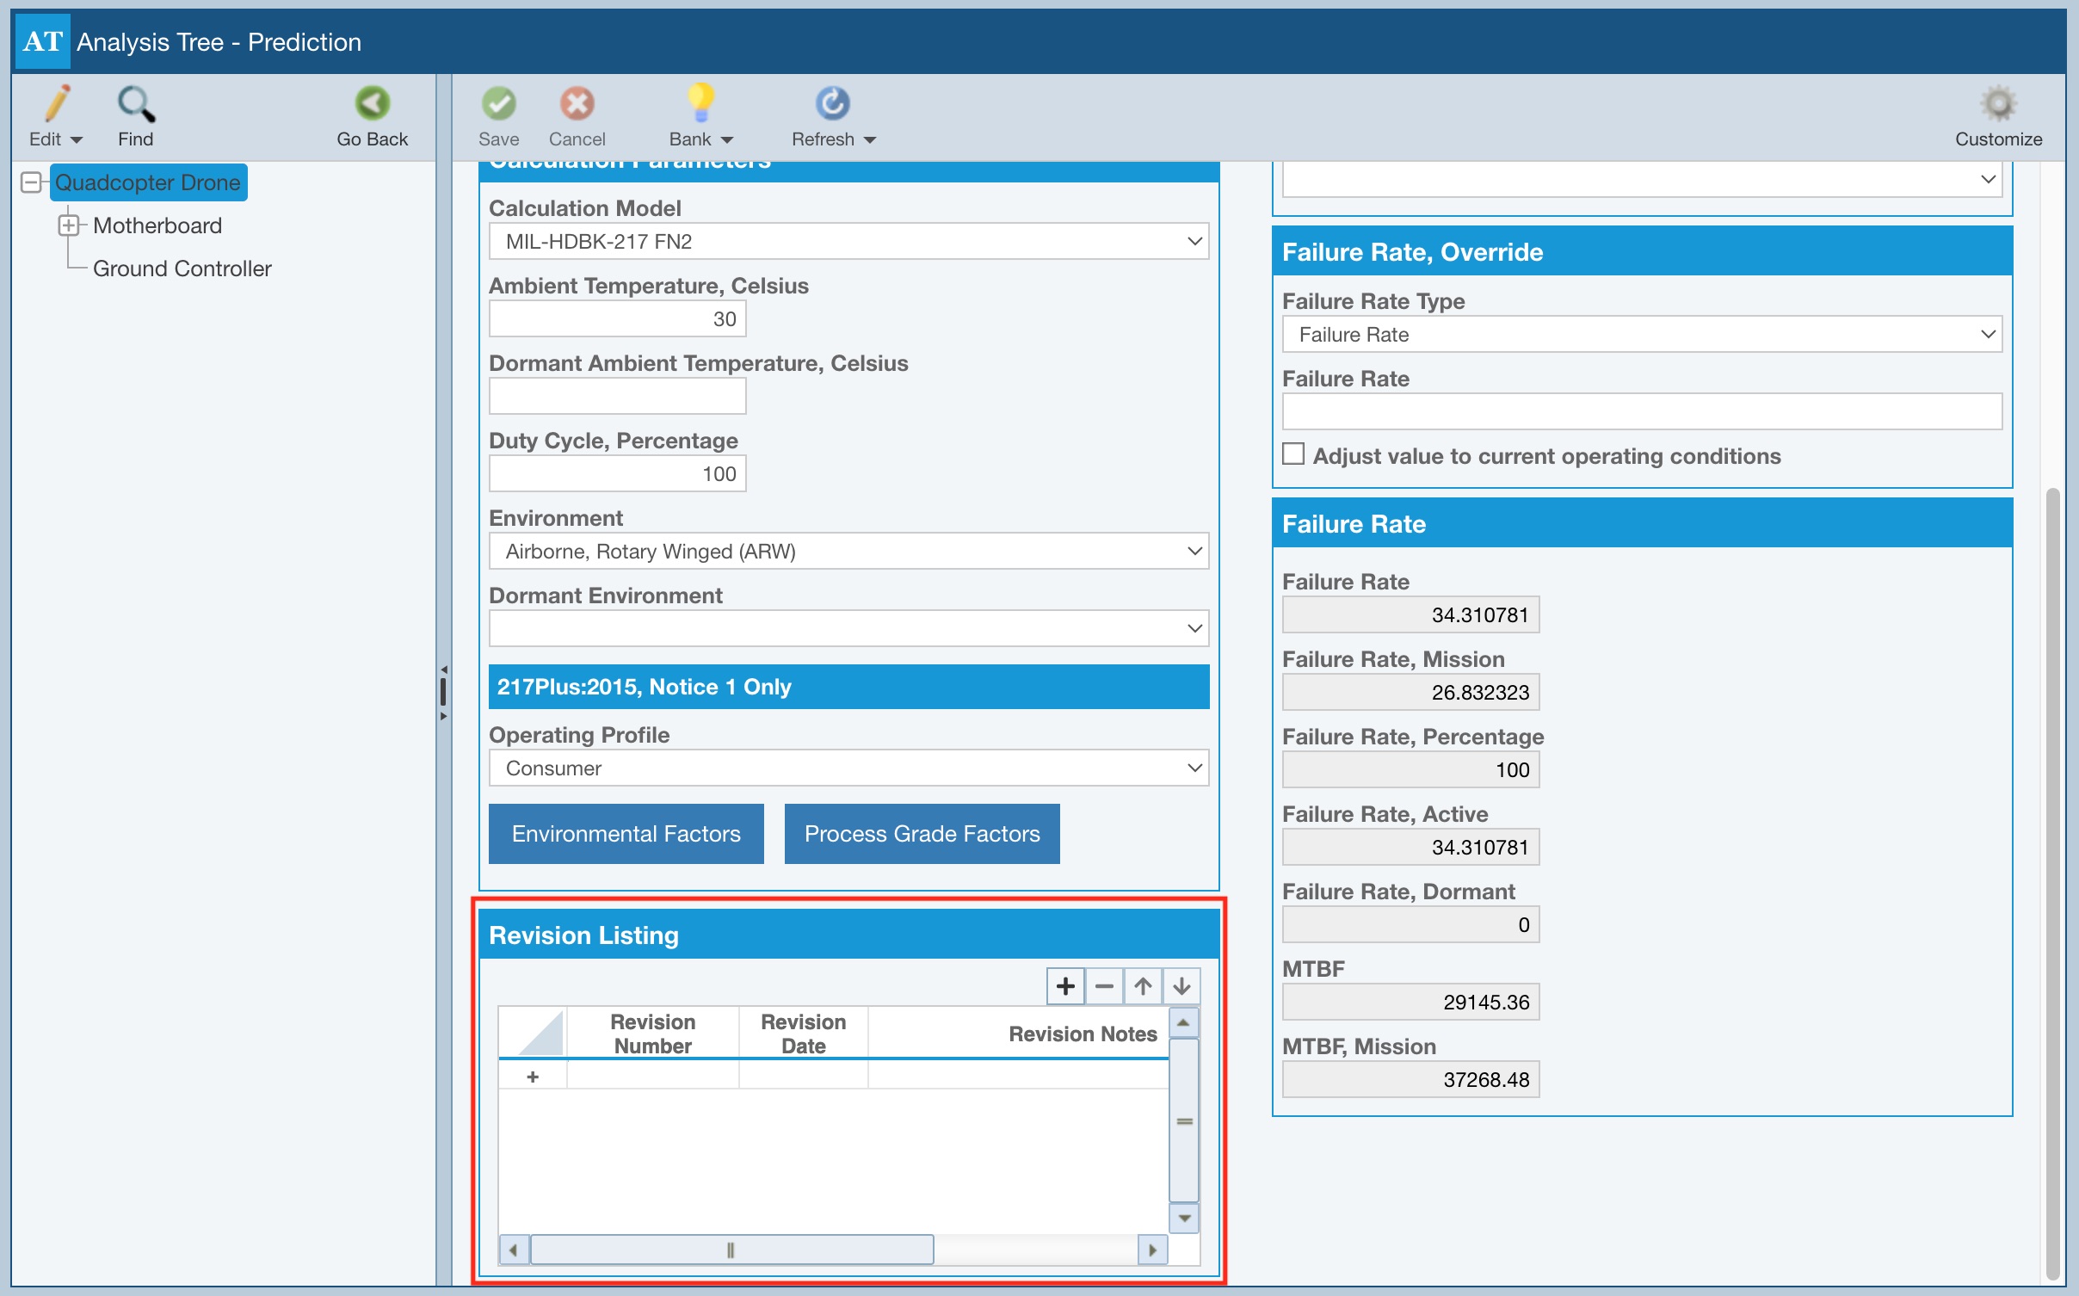Click the Cancel red X icon
The image size is (2079, 1296).
[577, 105]
